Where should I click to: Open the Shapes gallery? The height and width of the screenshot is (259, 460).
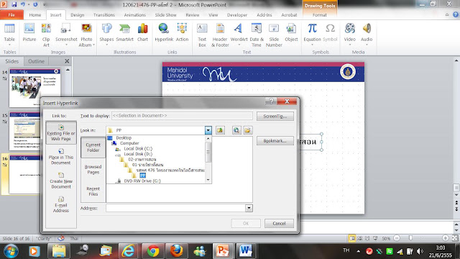[x=106, y=35]
